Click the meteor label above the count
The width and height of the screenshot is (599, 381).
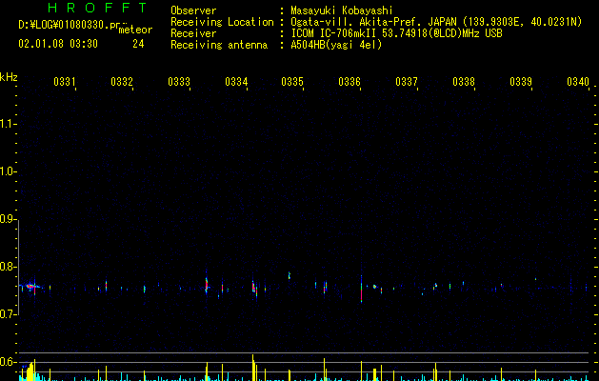135,30
